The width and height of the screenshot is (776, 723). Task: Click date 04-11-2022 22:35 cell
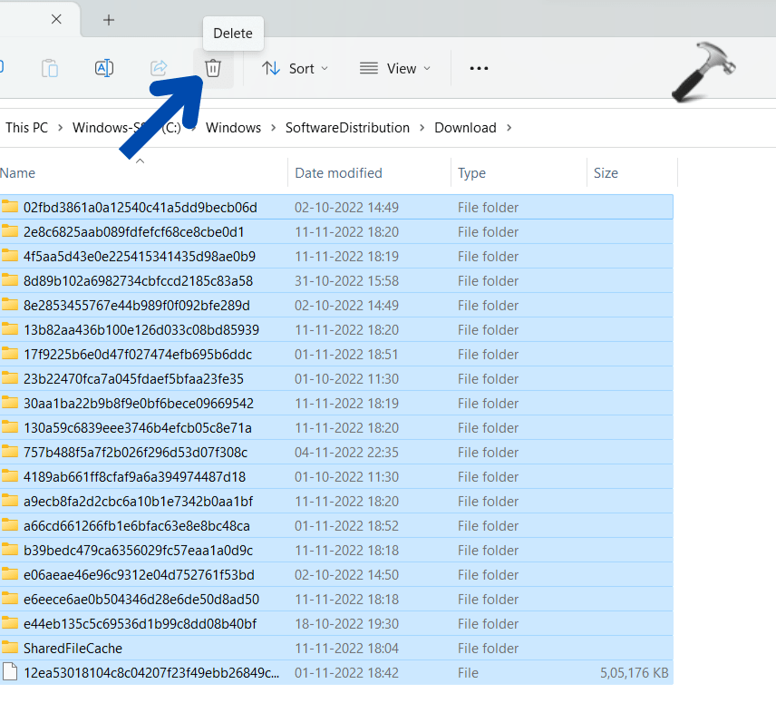(x=346, y=453)
